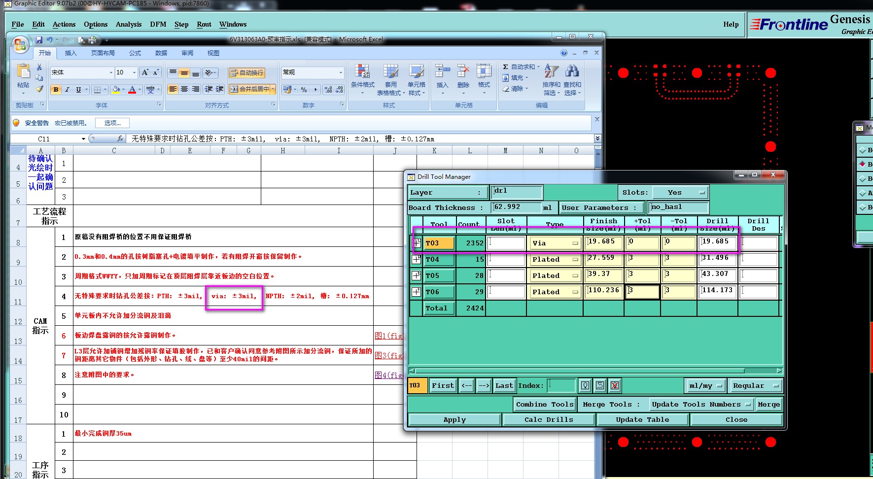Click the Paste icon in Excel ribbon
This screenshot has width=873, height=479.
coord(23,72)
